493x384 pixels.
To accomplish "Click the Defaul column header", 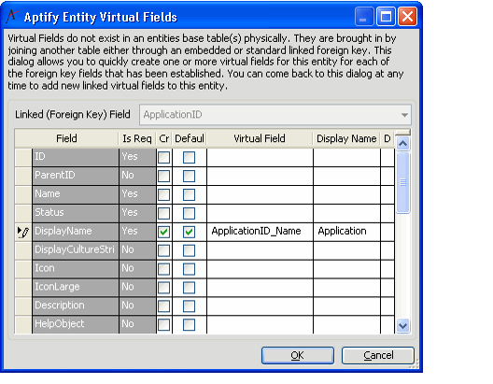I will pyautogui.click(x=190, y=138).
